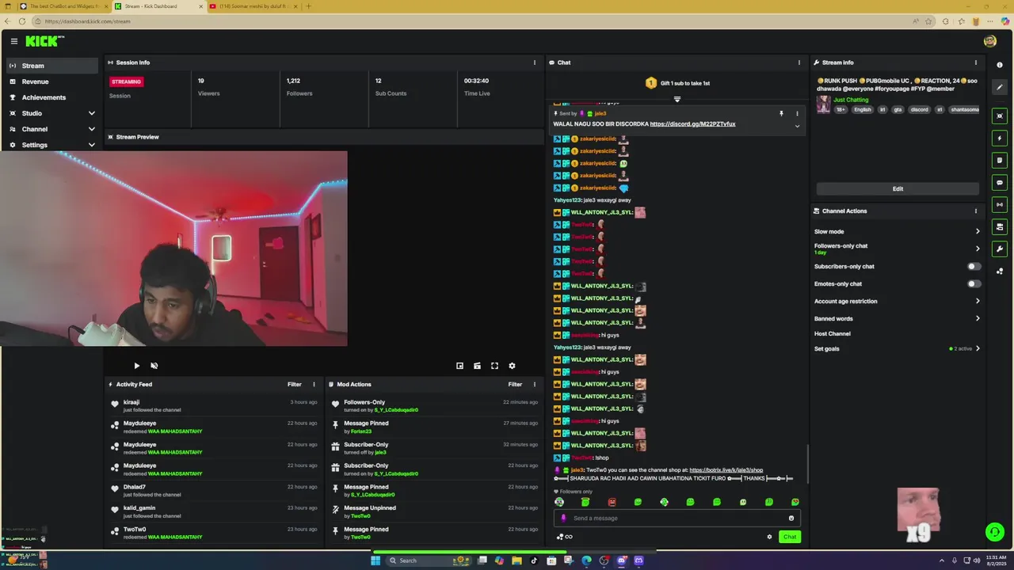Open the Session Info three-dot menu

(x=534, y=63)
